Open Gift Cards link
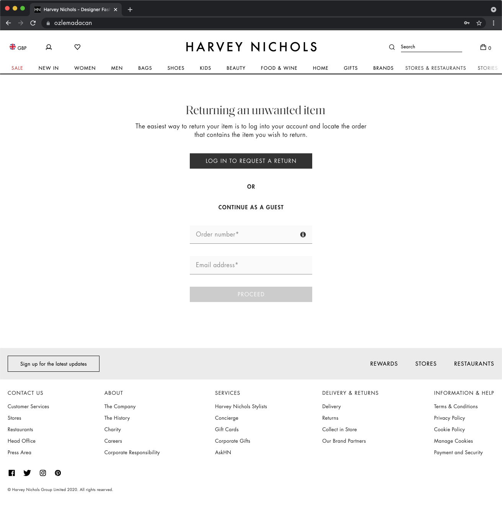The image size is (502, 509). [227, 430]
